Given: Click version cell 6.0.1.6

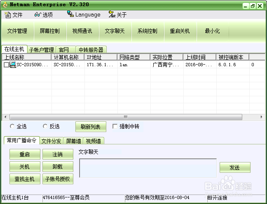Looking at the screenshot, I should [227, 65].
